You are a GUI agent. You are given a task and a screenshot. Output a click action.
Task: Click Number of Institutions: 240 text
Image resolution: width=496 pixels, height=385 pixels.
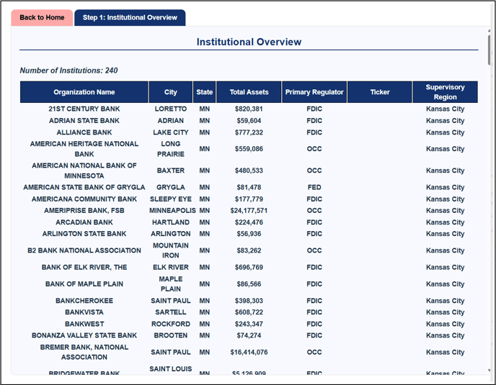coord(68,71)
